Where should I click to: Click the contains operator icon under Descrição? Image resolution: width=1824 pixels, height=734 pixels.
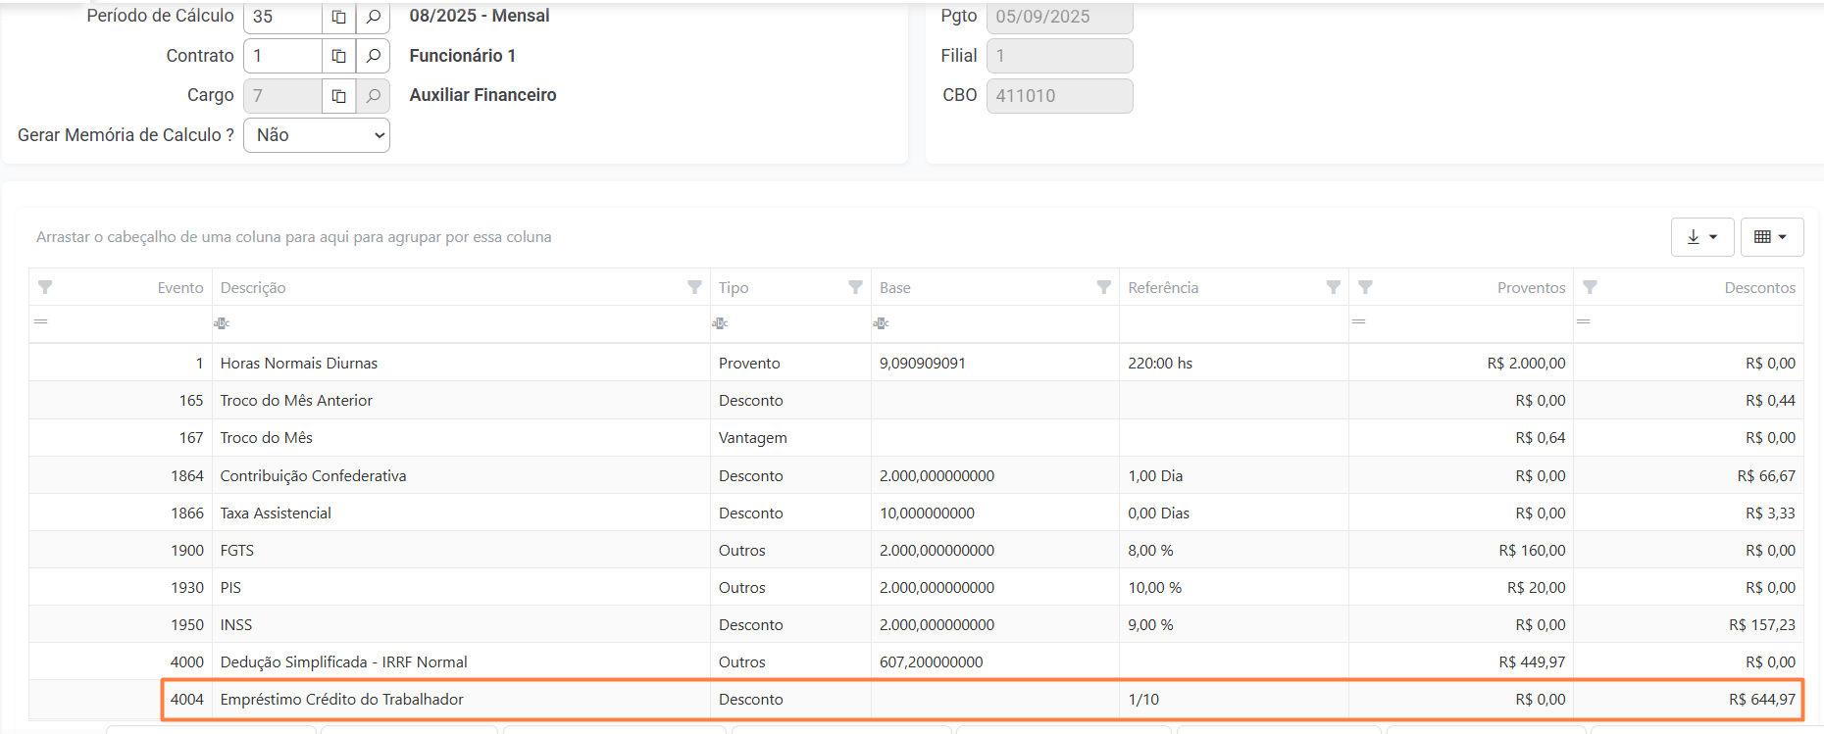[x=222, y=323]
